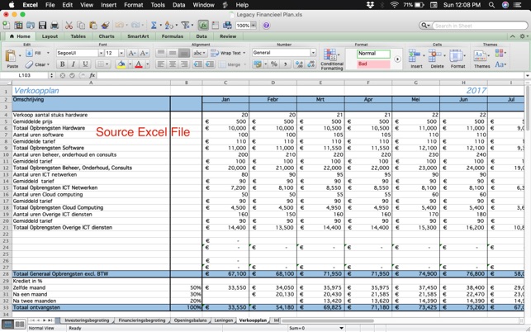Click the Save icon in the toolbar
This screenshot has width=531, height=332.
tap(43, 26)
